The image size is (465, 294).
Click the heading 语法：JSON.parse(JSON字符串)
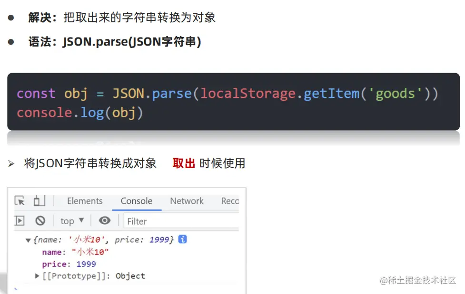click(x=115, y=42)
